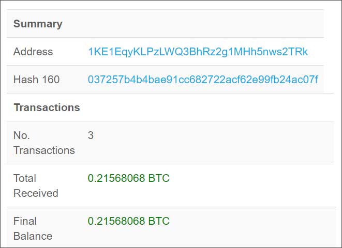
Task: Click 'BTC' in the Total Received row
Action: 159,178
